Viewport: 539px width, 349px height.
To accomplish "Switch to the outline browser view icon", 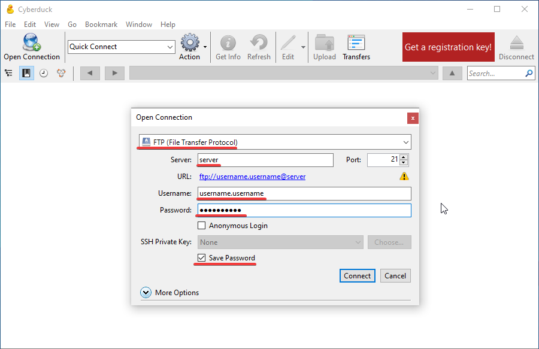I will (x=9, y=73).
